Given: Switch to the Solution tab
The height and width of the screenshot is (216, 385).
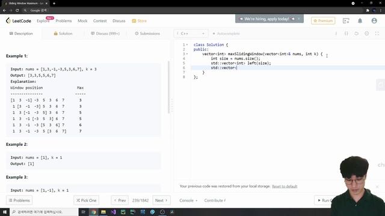Looking at the screenshot, I should tap(63, 34).
